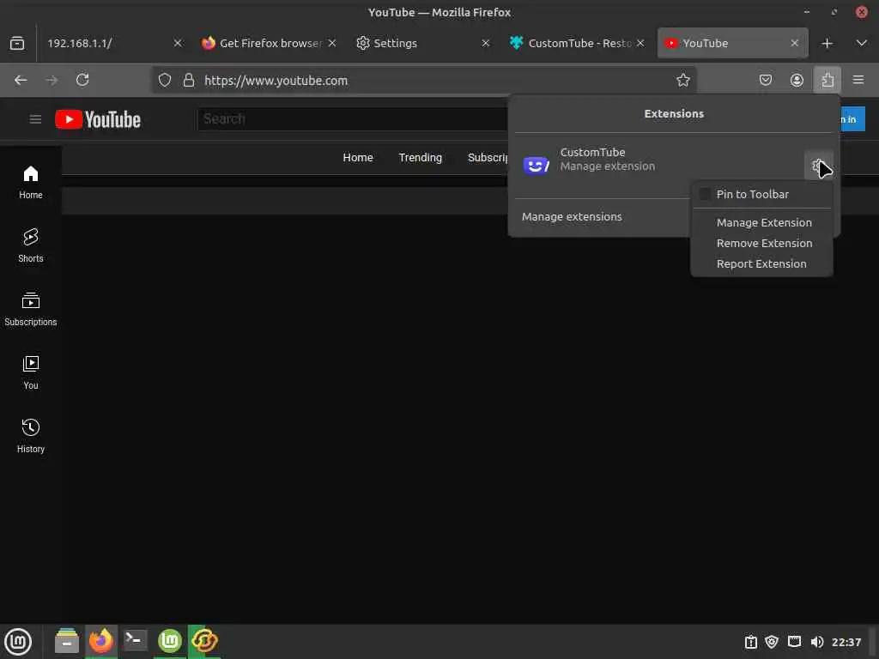The height and width of the screenshot is (659, 879).
Task: Open the file manager in the taskbar
Action: click(x=67, y=641)
